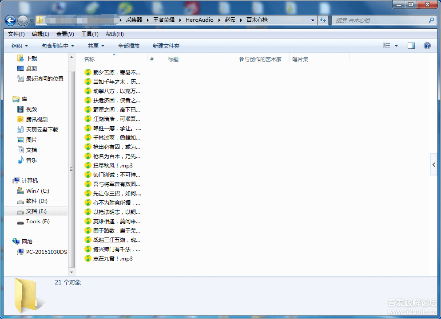Click the Back navigation arrow button
This screenshot has height=319, width=441.
pos(10,20)
